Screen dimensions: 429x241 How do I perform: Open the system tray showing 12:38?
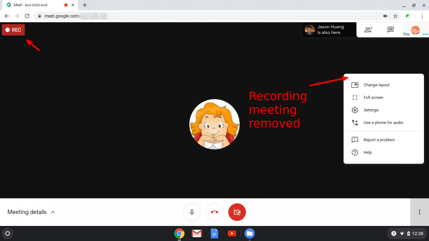pos(406,233)
